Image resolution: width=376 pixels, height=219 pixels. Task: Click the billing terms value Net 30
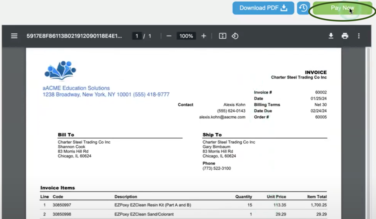click(320, 105)
